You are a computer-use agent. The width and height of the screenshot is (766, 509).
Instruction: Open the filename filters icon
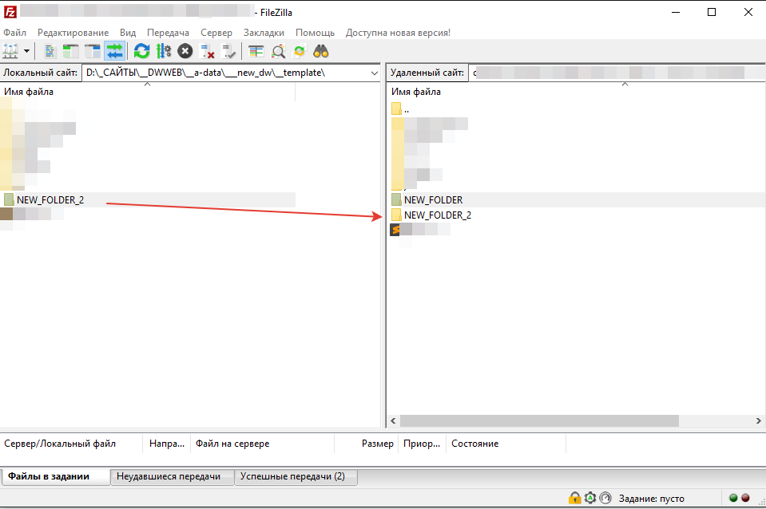256,51
